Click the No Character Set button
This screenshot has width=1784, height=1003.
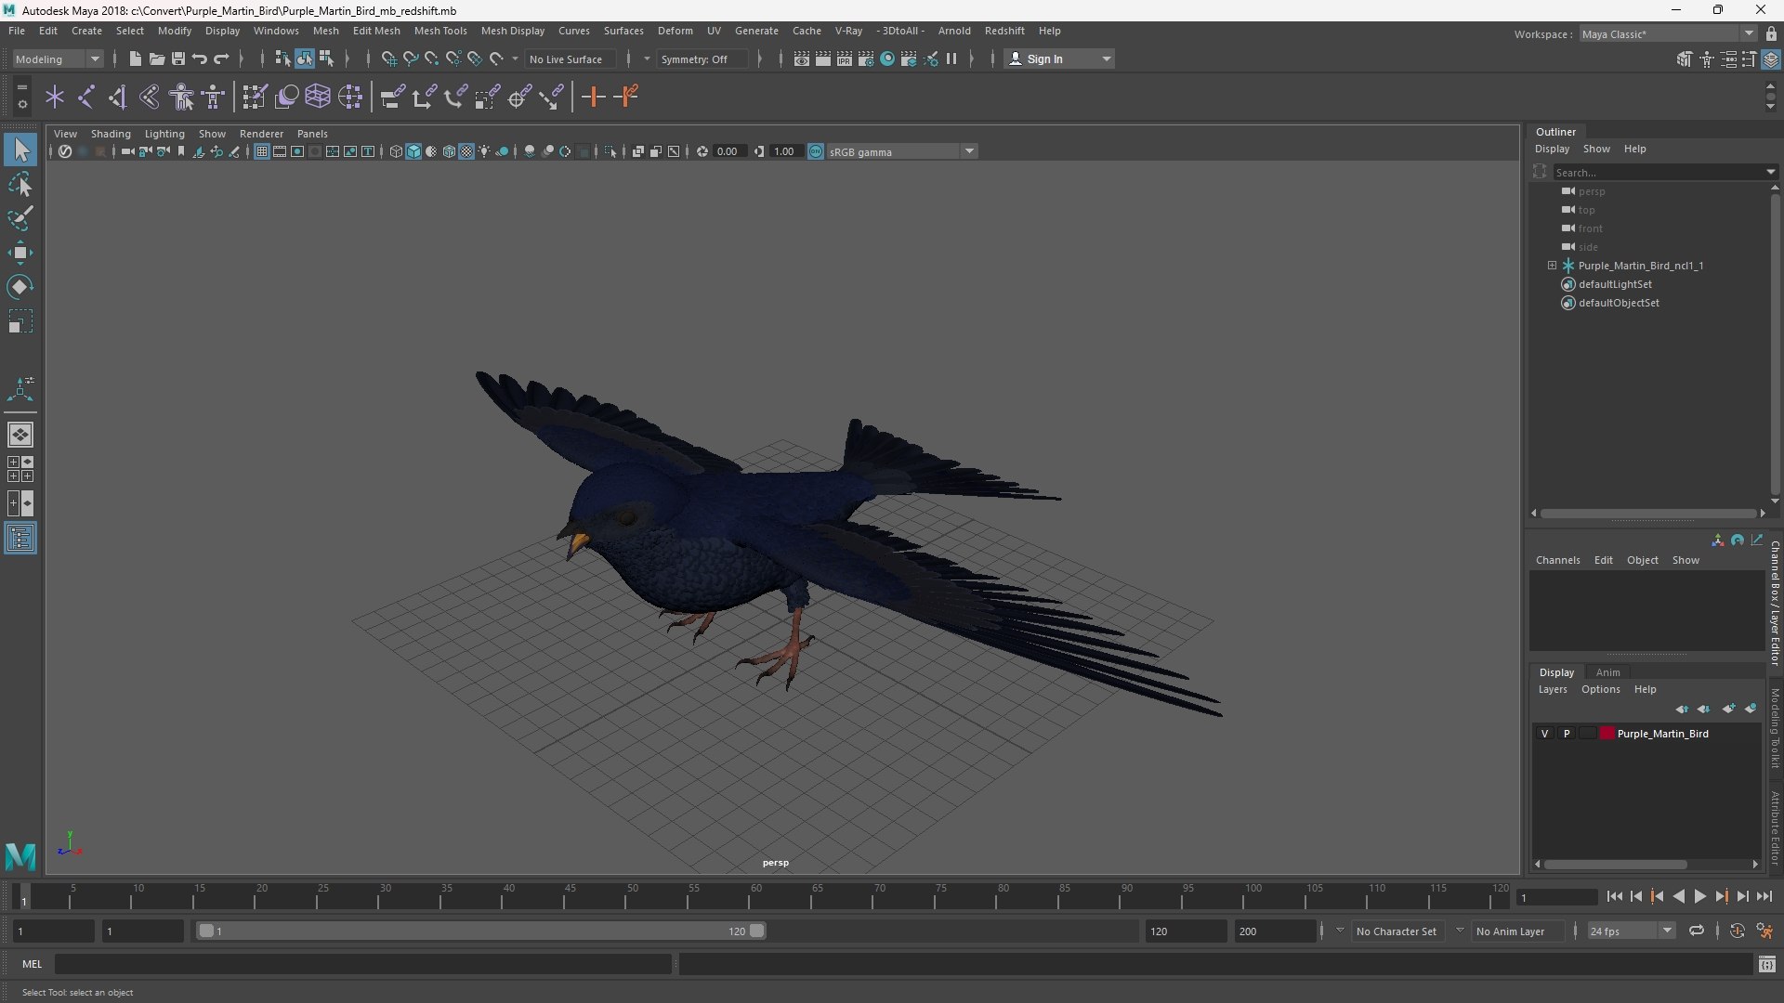pyautogui.click(x=1396, y=931)
